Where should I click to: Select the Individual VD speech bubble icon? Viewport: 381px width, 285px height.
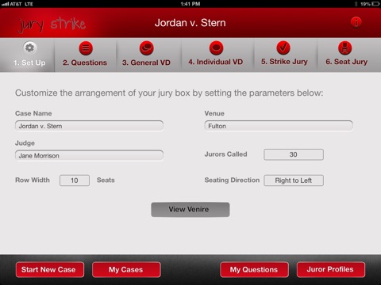(216, 47)
